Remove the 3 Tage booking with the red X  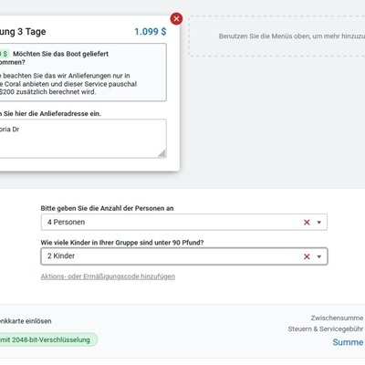click(x=176, y=19)
